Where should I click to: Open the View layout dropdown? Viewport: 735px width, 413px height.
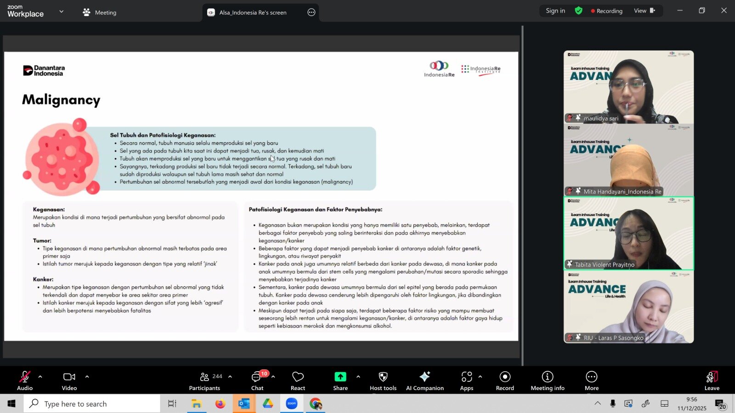coord(645,11)
